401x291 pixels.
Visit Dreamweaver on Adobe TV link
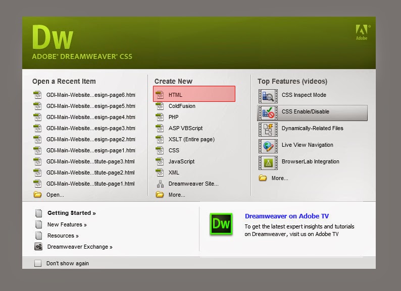pos(287,216)
